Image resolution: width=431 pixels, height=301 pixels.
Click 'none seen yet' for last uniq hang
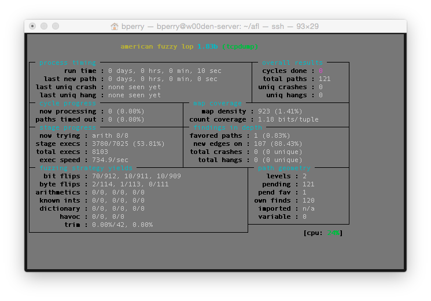(134, 95)
